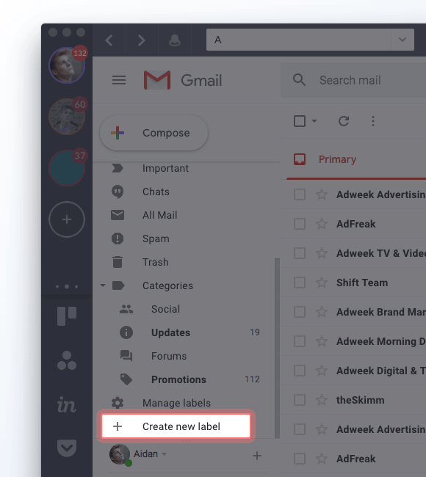Click Create new label

[176, 426]
